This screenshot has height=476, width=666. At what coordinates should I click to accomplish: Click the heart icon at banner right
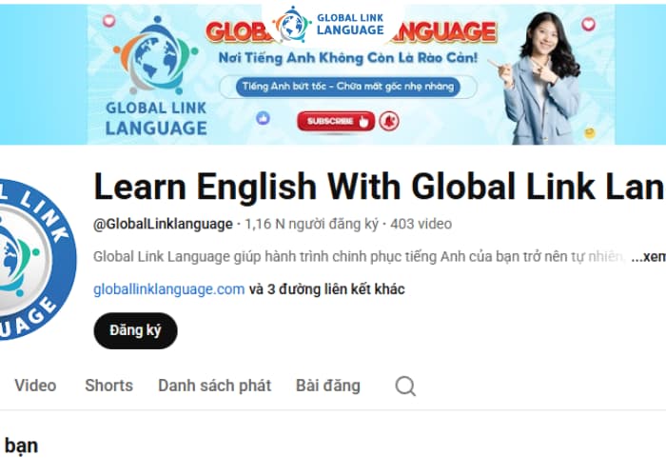[x=588, y=24]
